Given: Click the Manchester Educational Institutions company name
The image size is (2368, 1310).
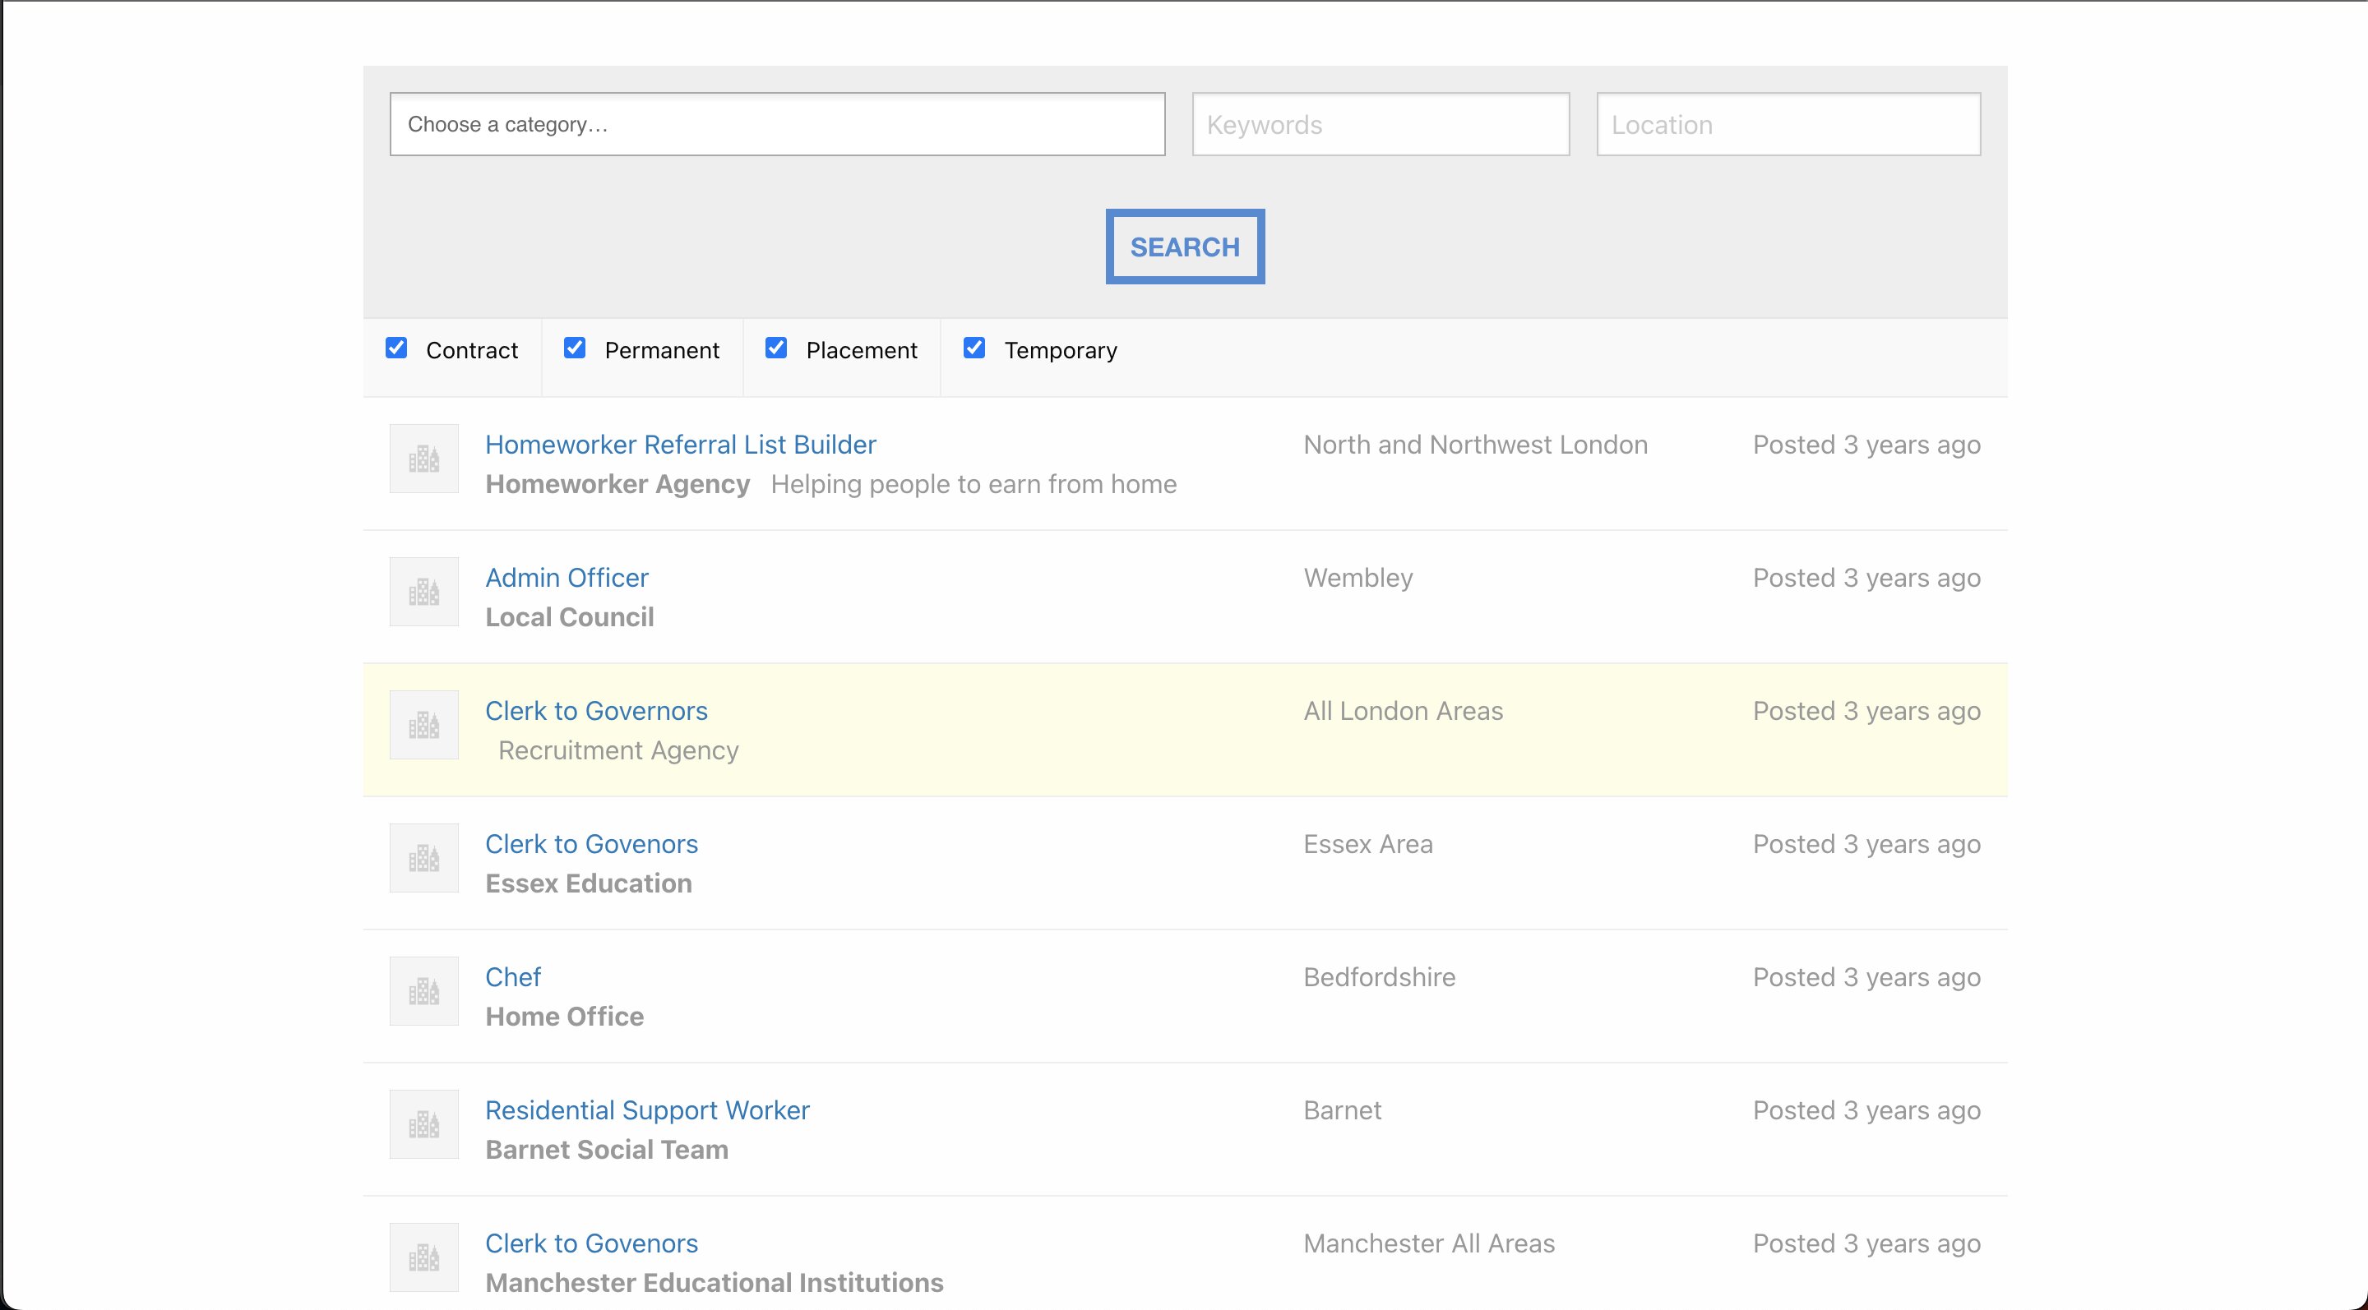Looking at the screenshot, I should [x=715, y=1284].
